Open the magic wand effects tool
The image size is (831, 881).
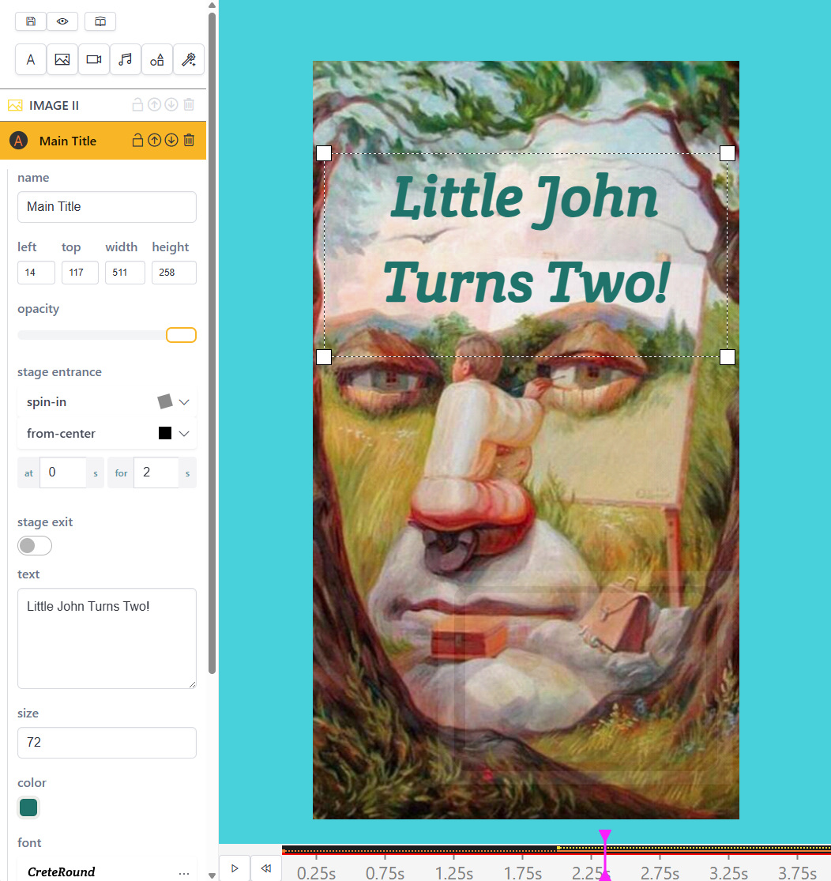(x=189, y=59)
